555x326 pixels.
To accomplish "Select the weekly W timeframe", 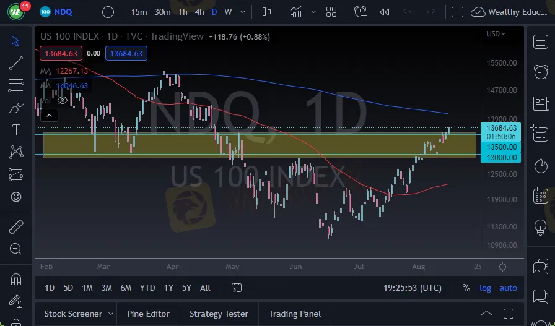I will point(229,12).
